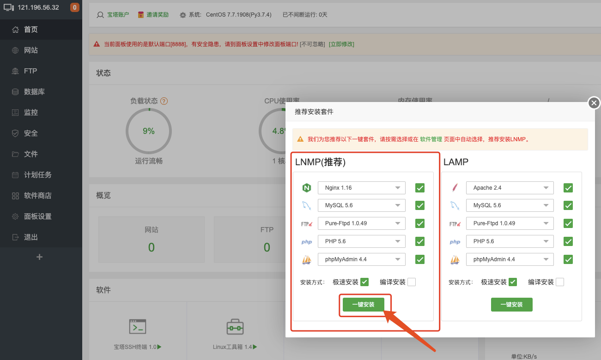This screenshot has height=360, width=601.
Task: Expand the LNMP phpMyAdmin 4.4 dropdown
Action: [x=362, y=259]
